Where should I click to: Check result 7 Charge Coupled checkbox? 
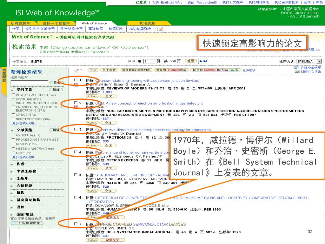(76, 224)
